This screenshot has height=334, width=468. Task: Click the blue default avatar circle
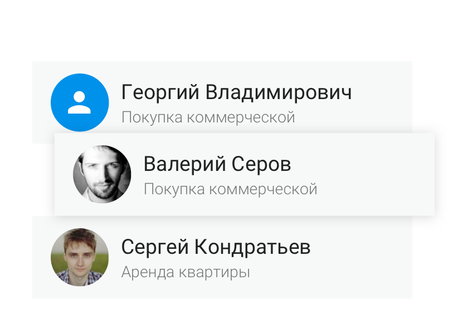click(80, 102)
